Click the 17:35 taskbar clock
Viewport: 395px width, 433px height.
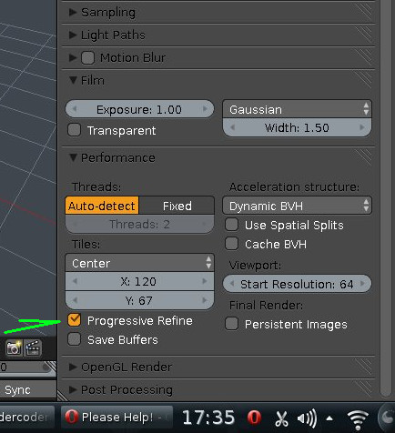point(208,418)
